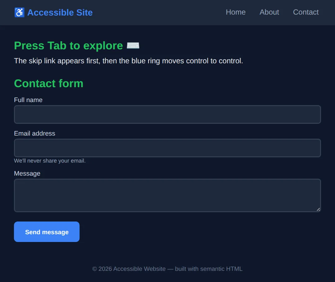Viewport: 335px width, 282px height.
Task: Click the keyboard emoji beside the heading
Action: (133, 46)
